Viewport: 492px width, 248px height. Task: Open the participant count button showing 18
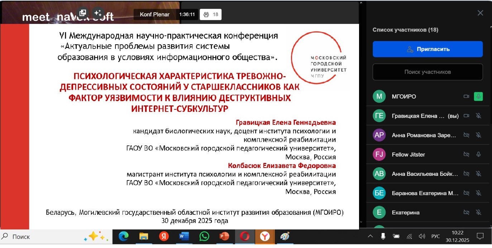coord(210,15)
